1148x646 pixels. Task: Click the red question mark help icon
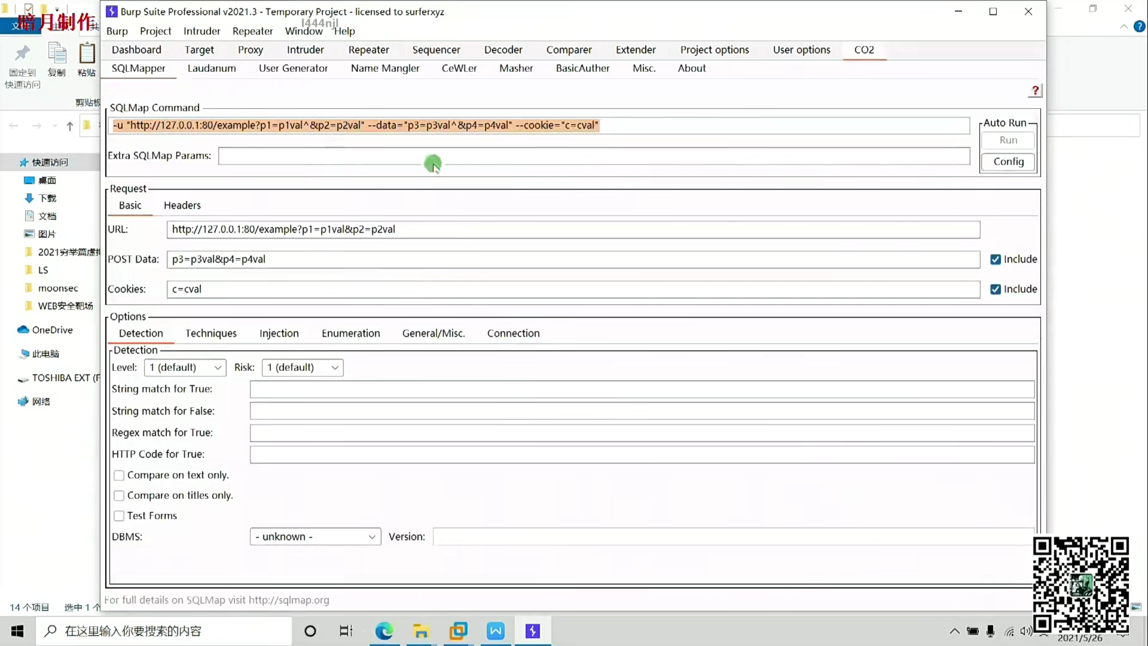[x=1035, y=91]
